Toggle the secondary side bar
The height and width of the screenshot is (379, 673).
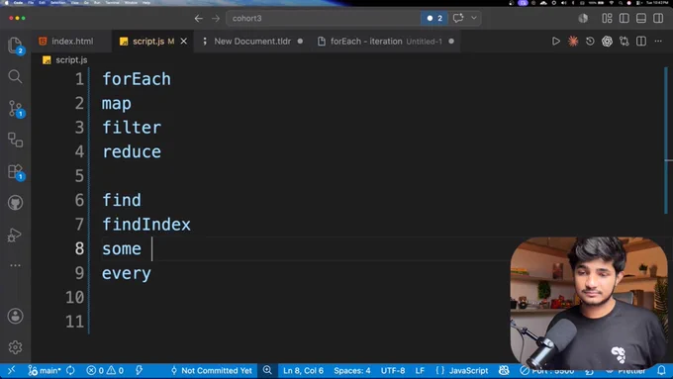[658, 18]
